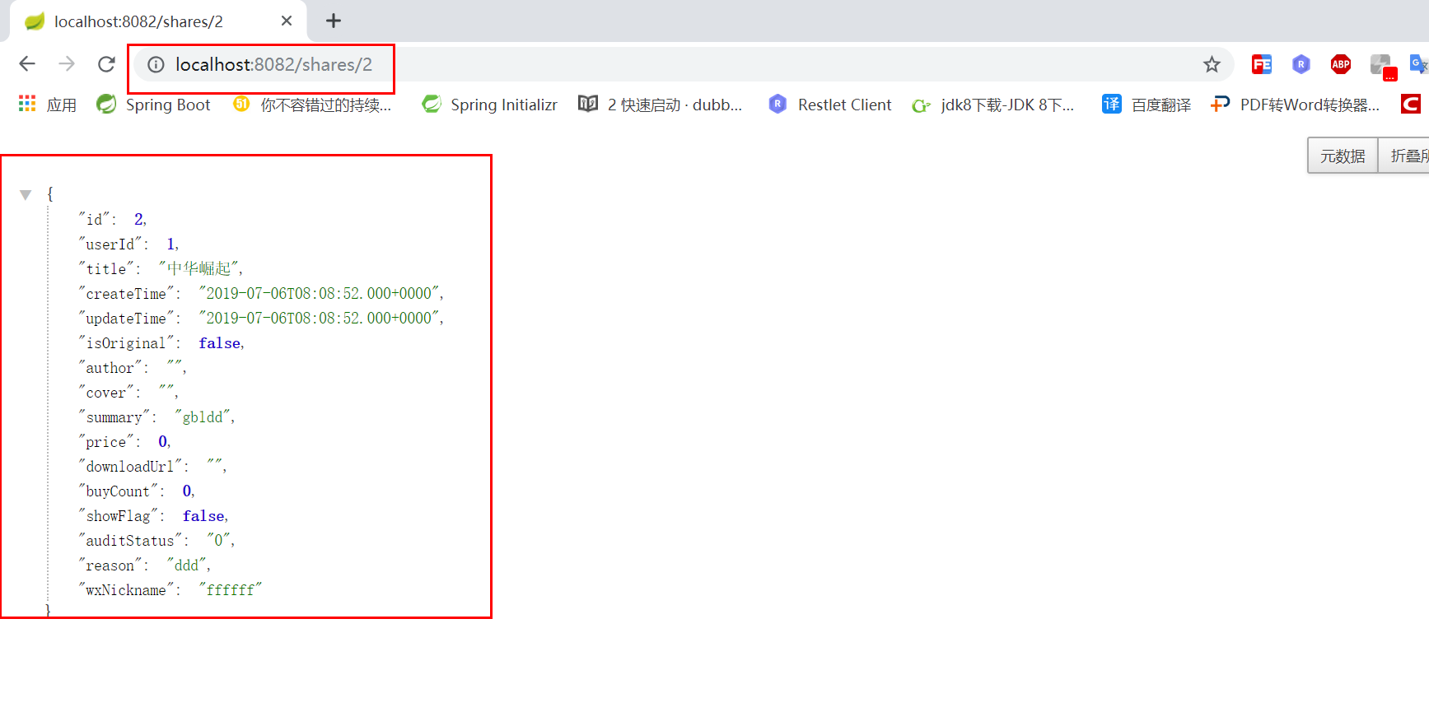Click the isOriginal false value
The height and width of the screenshot is (726, 1429).
pos(220,342)
